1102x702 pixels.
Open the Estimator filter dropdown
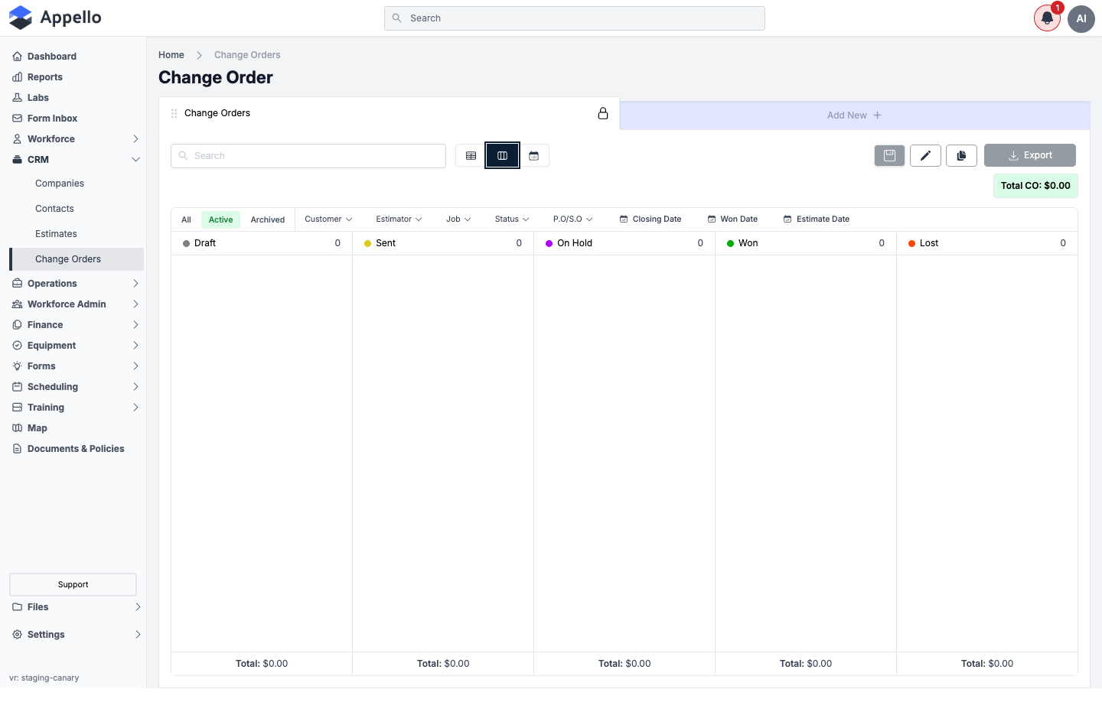click(399, 219)
